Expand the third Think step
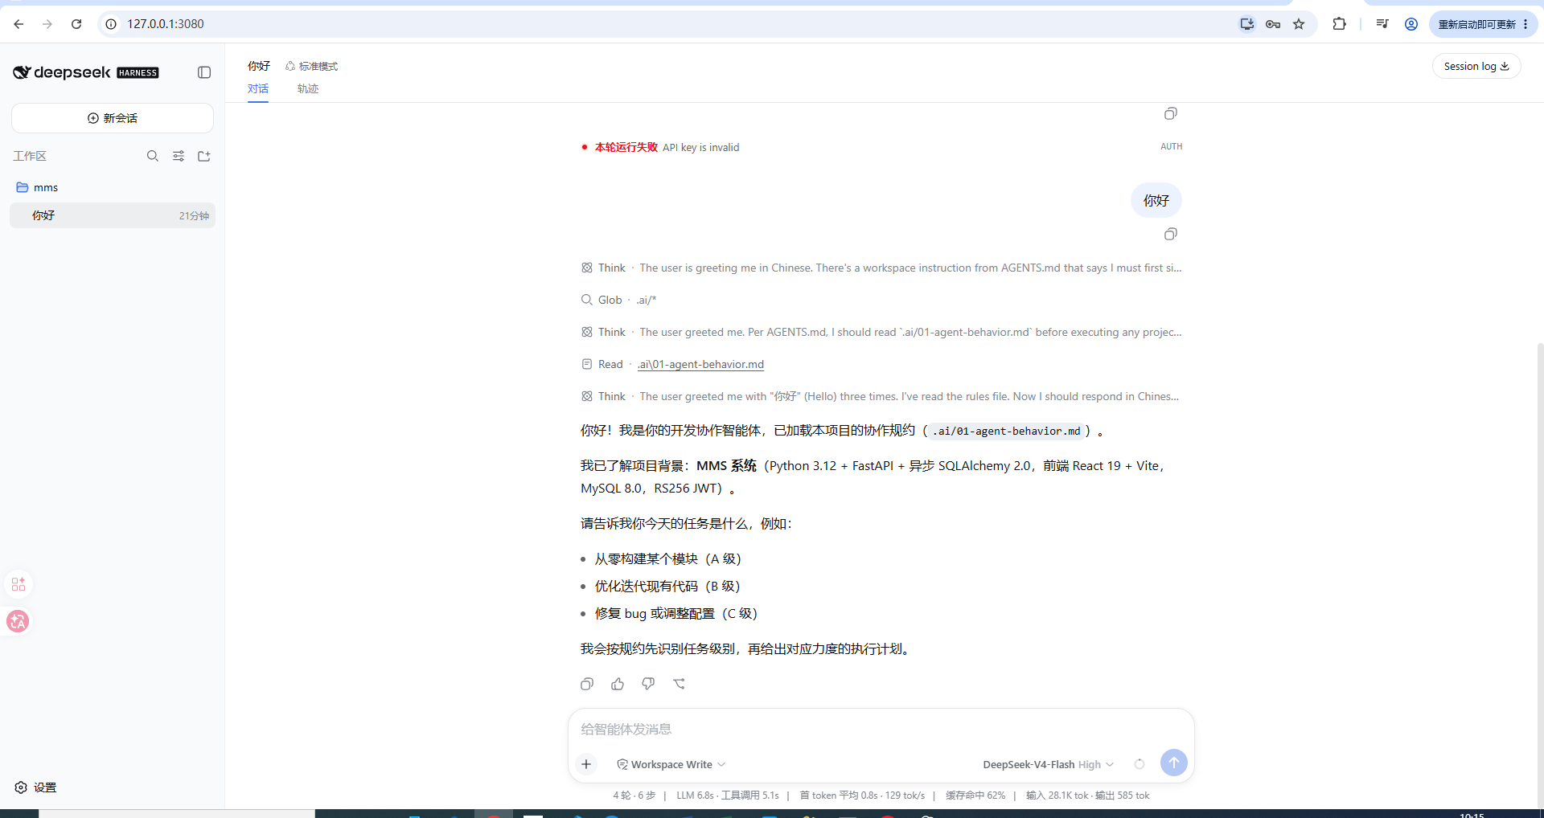The height and width of the screenshot is (818, 1544). click(881, 396)
